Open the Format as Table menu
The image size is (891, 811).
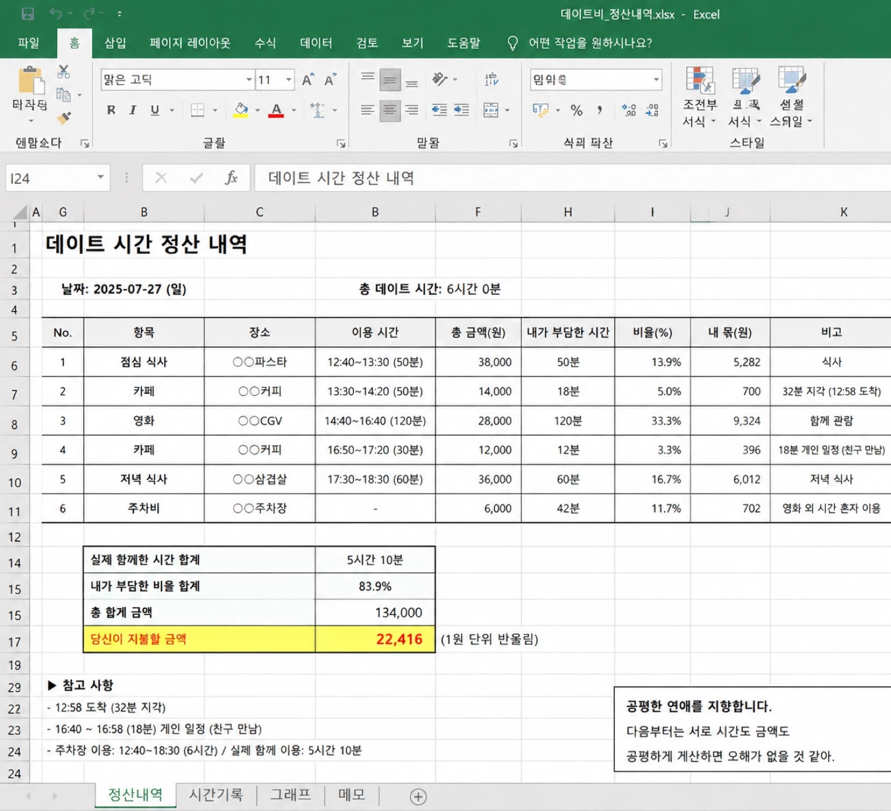[x=745, y=97]
